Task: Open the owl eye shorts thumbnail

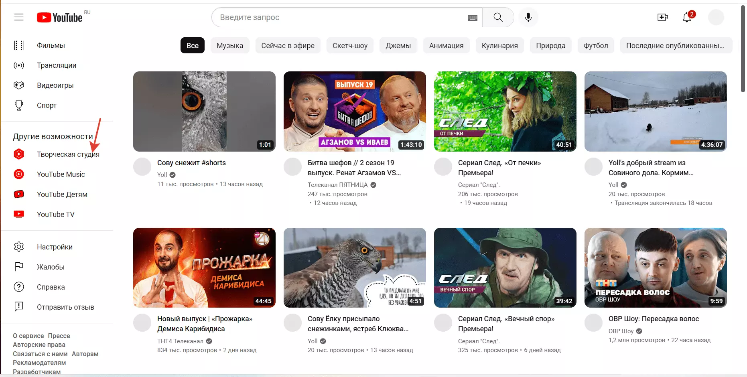Action: coord(204,111)
